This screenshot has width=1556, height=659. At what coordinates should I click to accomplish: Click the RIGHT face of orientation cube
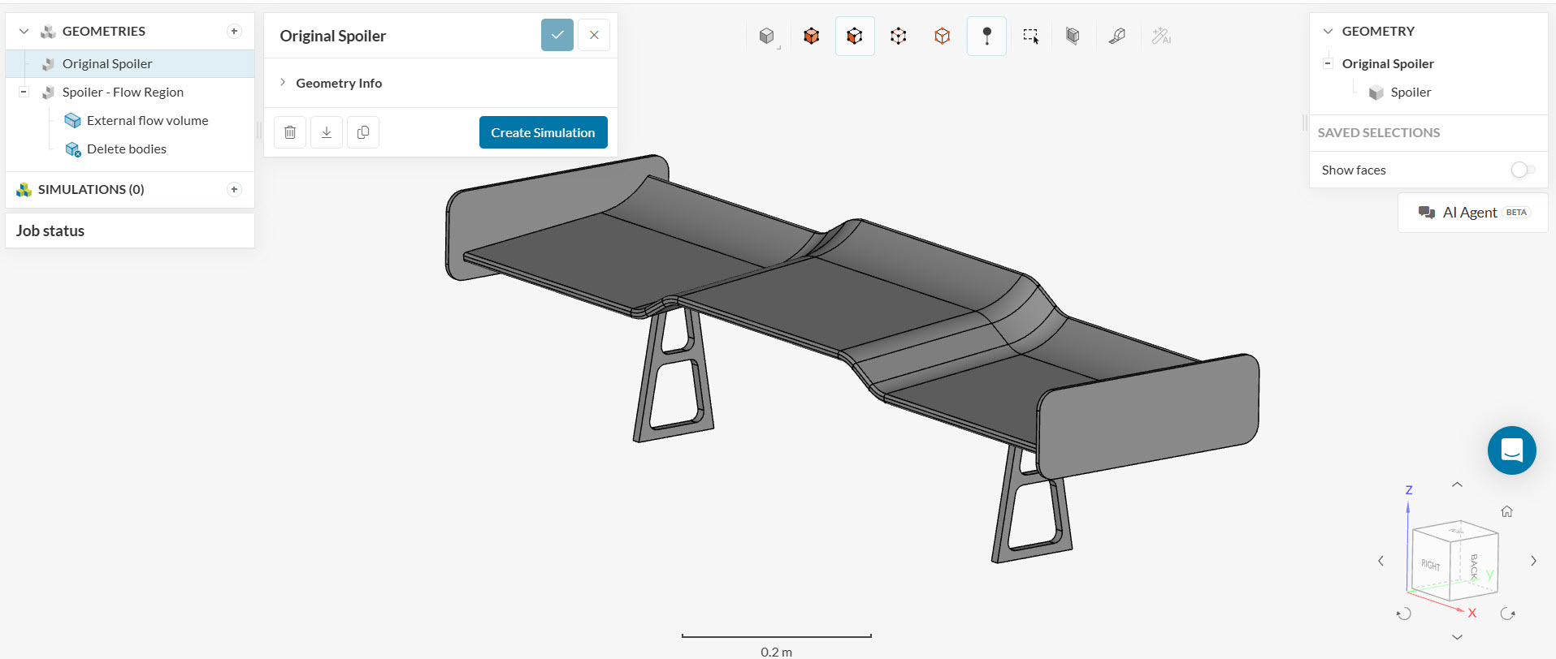[x=1430, y=565]
